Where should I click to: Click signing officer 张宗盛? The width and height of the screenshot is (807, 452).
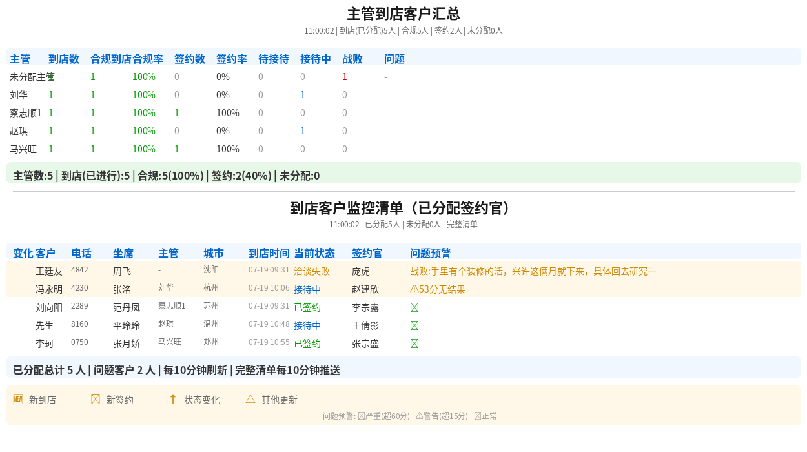[x=365, y=344]
